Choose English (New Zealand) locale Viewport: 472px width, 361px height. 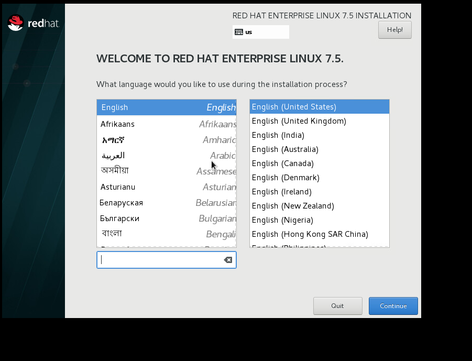tap(320, 206)
